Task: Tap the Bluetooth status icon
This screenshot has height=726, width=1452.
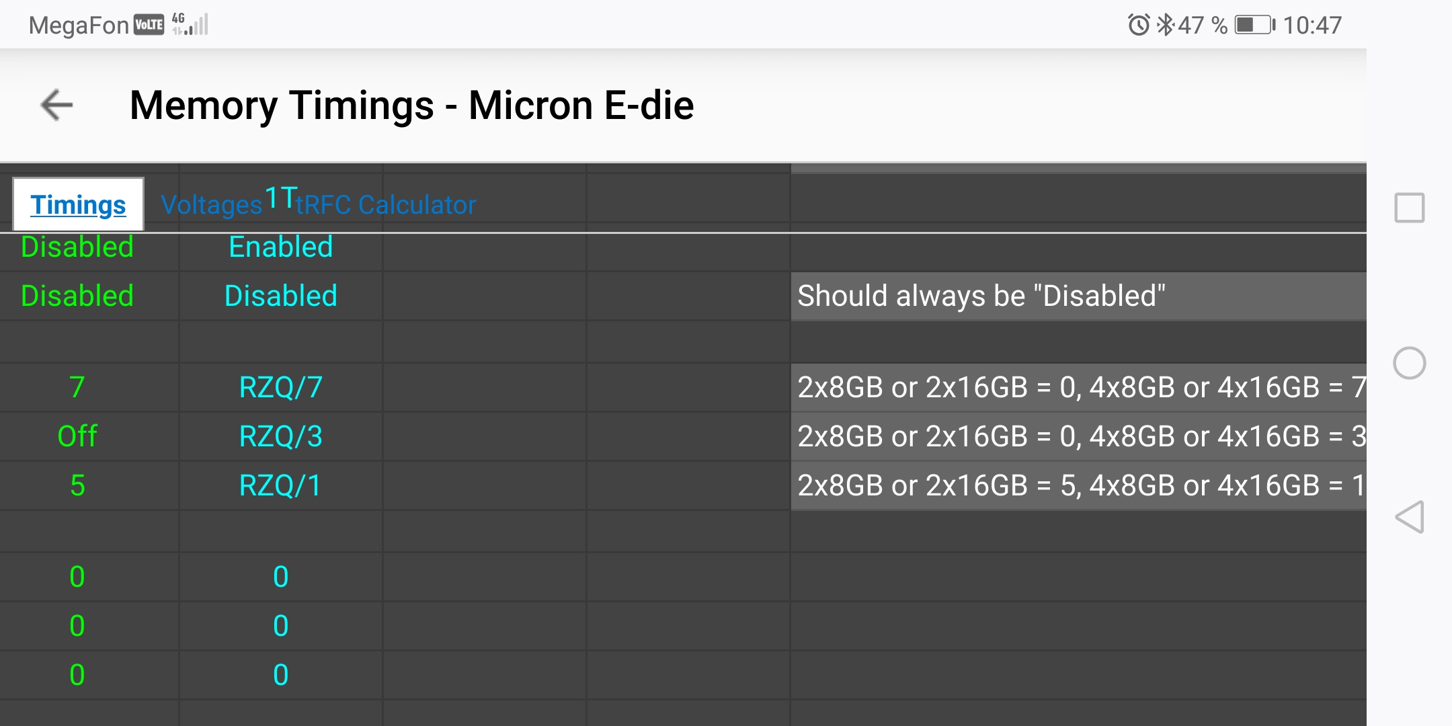Action: tap(1165, 26)
